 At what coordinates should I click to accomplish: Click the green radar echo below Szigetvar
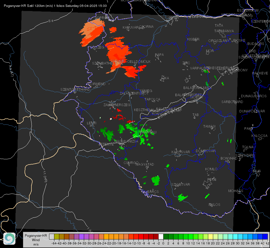pyautogui.click(x=182, y=197)
